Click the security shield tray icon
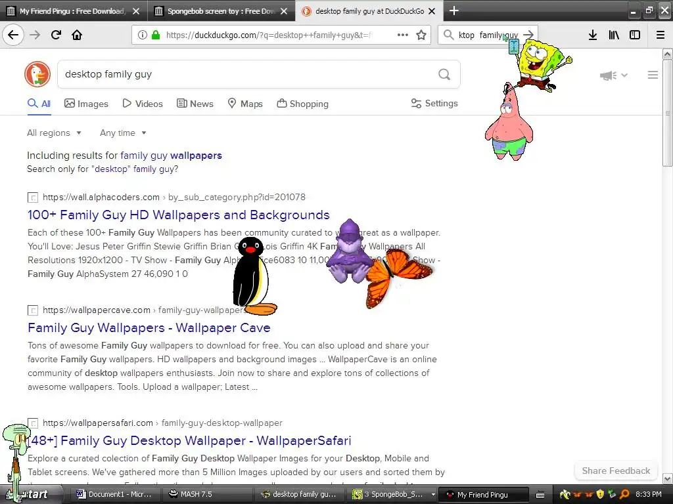 coord(600,494)
